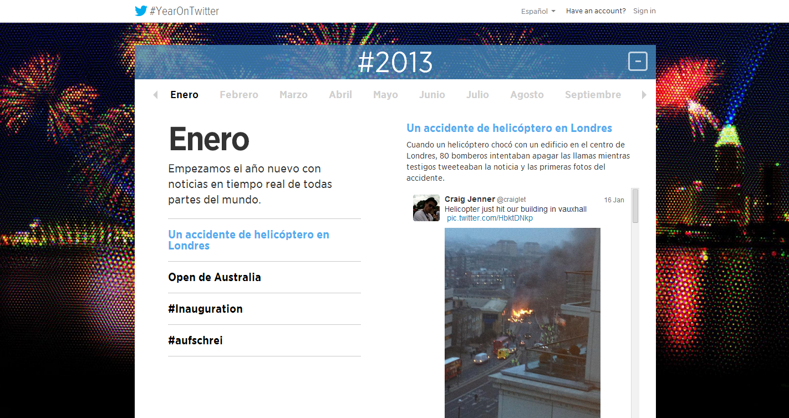This screenshot has height=418, width=789.
Task: Switch to the Marzo tab
Action: 293,95
